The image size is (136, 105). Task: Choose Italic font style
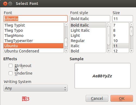click(88, 46)
